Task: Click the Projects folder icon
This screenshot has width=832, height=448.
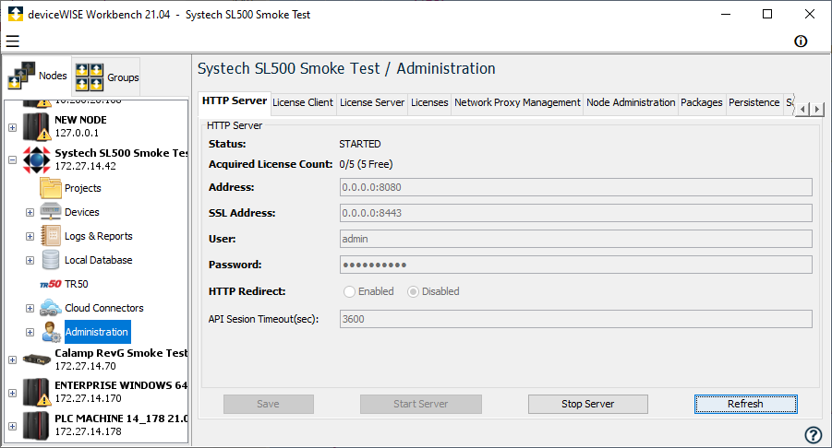Action: [51, 188]
